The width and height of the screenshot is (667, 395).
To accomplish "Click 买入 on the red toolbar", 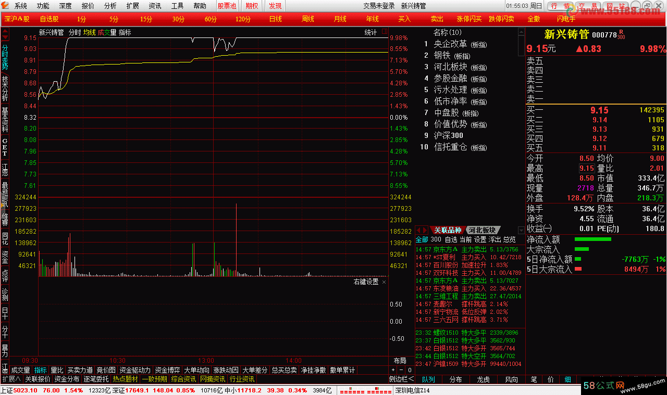I will tap(404, 19).
